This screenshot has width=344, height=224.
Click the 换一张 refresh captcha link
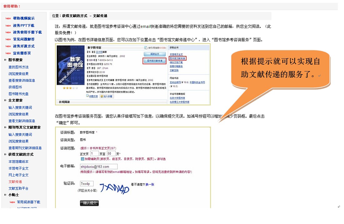150,184
